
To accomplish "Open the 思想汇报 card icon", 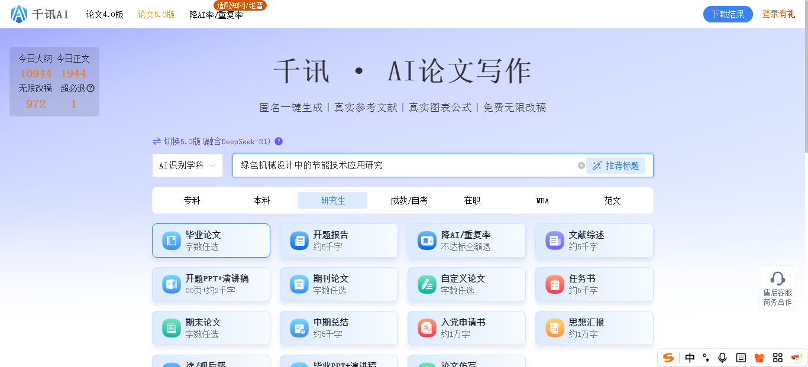I will click(555, 328).
